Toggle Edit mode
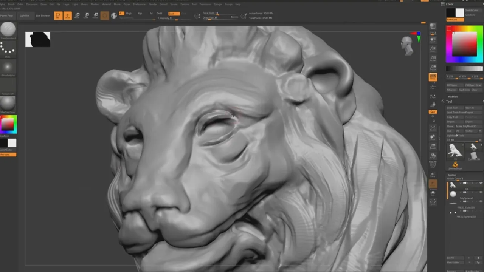Viewport: 484px width, 272px height. coord(58,15)
